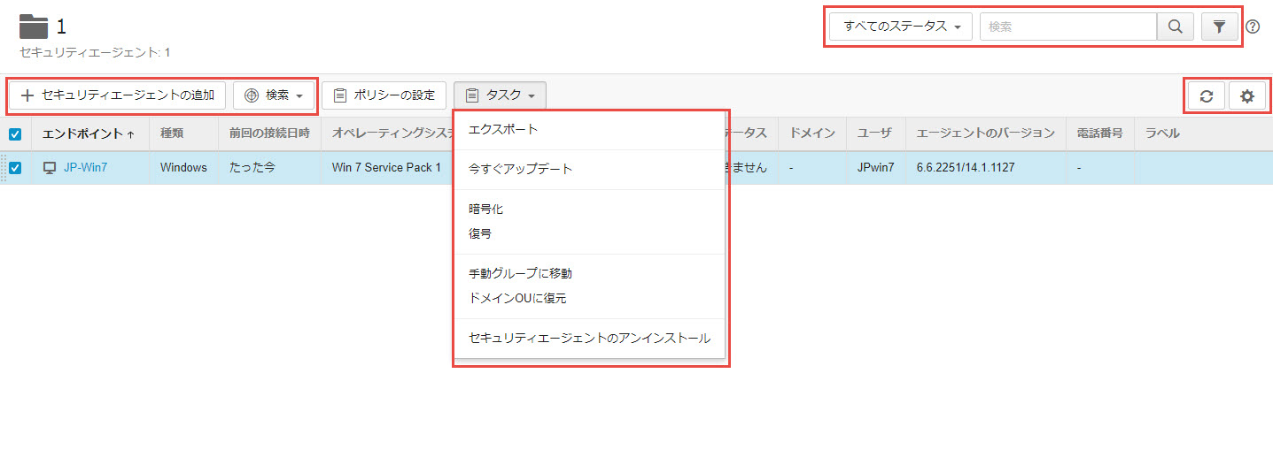Click the help question mark icon
Screen dimensions: 1273x465
[x=1252, y=27]
